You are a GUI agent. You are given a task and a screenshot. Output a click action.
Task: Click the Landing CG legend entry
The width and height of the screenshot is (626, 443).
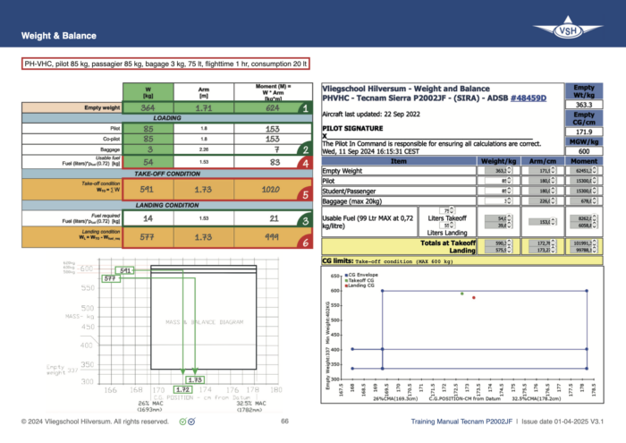coord(360,285)
